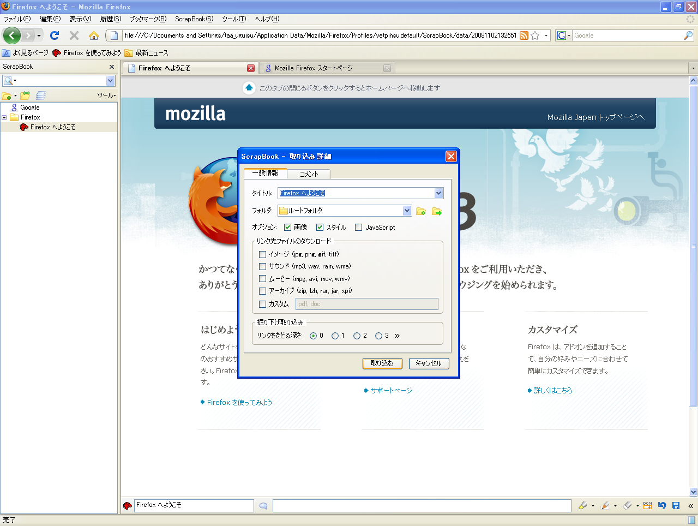This screenshot has height=526, width=698.
Task: Click the ScrapBook new folder icon
Action: [7, 95]
